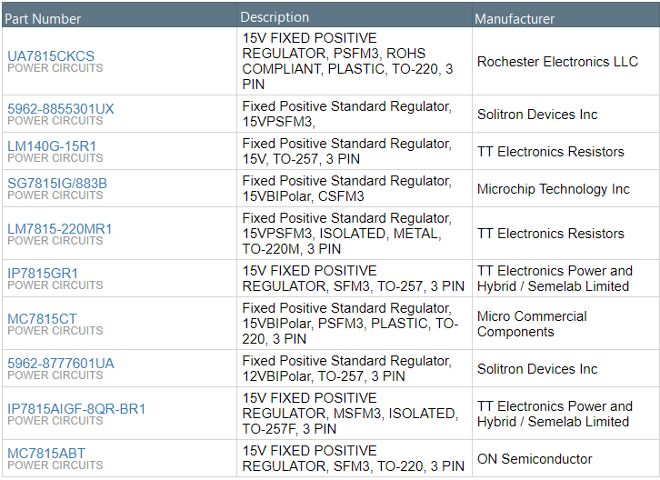Image resolution: width=660 pixels, height=480 pixels.
Task: Open the SG7815IG/883B part page
Action: [57, 183]
